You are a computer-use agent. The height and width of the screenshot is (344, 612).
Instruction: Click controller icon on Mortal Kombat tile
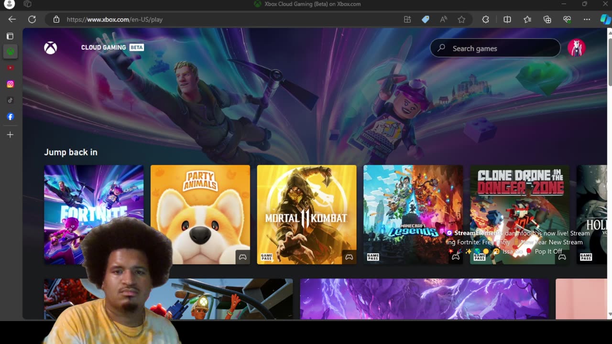349,257
